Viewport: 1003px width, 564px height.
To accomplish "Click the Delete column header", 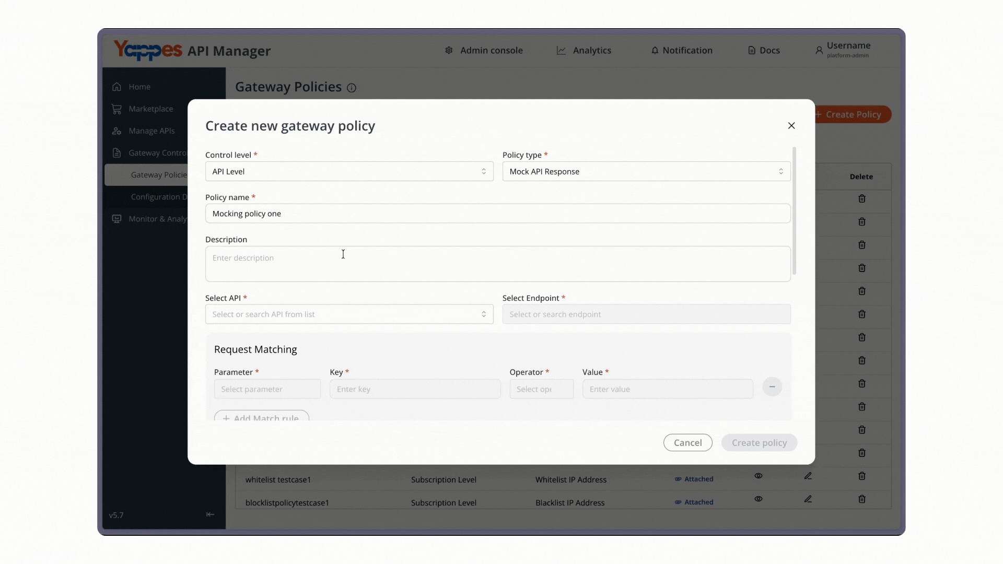I will 861,177.
